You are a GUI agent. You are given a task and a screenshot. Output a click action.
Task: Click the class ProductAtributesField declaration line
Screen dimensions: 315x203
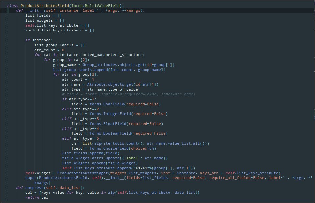tap(65, 6)
